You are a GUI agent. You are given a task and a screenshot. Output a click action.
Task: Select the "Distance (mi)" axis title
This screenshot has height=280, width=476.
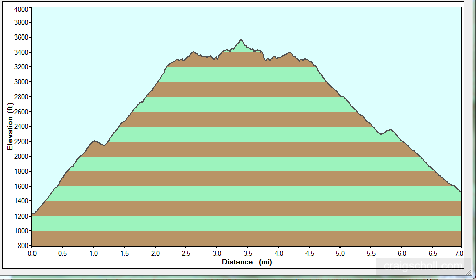click(x=247, y=262)
